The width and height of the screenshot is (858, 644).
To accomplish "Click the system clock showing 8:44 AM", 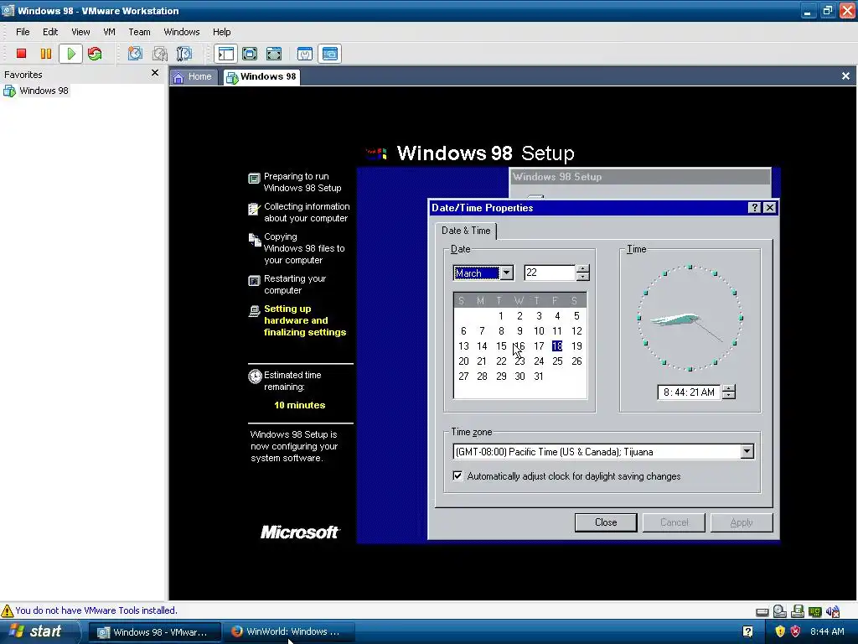I will pyautogui.click(x=827, y=631).
